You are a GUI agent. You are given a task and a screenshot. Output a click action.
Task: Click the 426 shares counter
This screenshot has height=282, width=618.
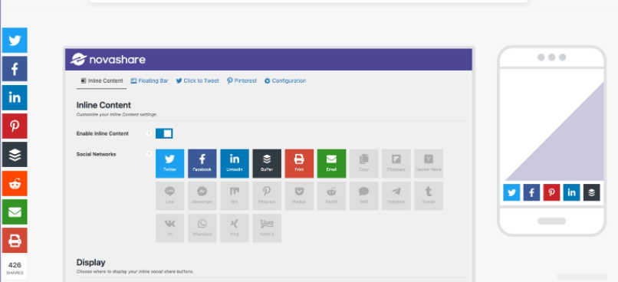click(x=15, y=267)
